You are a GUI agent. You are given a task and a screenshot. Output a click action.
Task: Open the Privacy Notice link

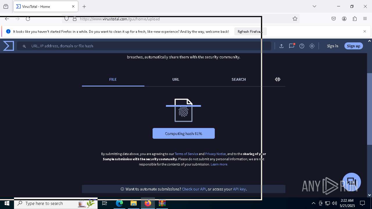click(215, 154)
